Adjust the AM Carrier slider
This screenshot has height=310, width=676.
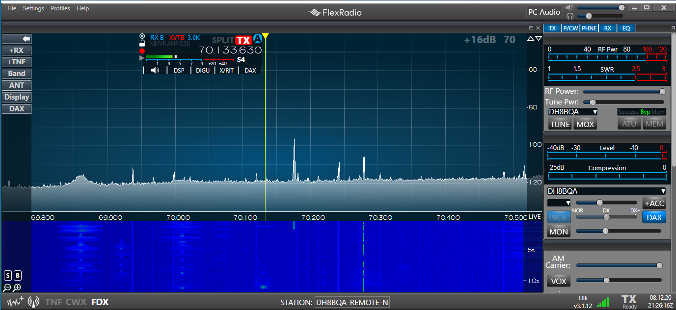pyautogui.click(x=620, y=265)
